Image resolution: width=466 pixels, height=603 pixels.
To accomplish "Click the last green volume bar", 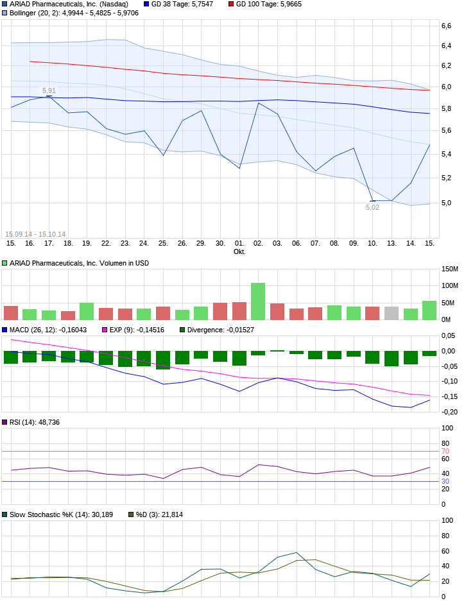I will coord(429,310).
